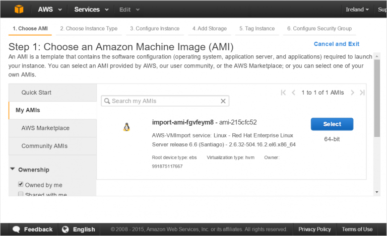Open the Privacy Policy link
The height and width of the screenshot is (236, 387).
(314, 229)
